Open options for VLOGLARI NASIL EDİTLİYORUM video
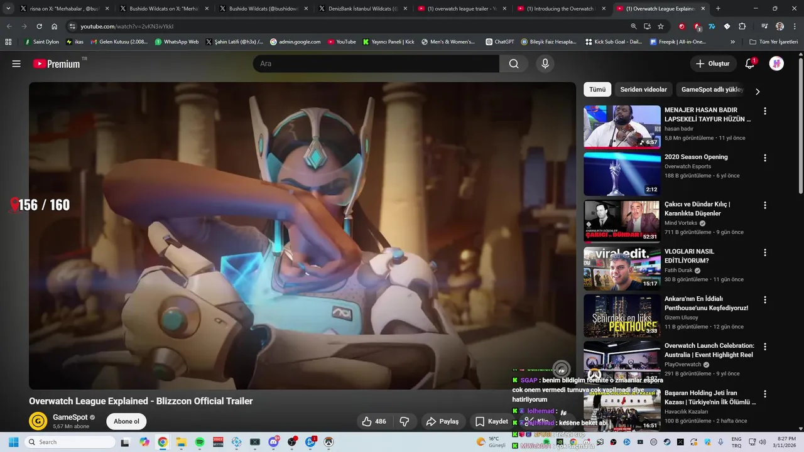This screenshot has height=452, width=804. coord(765,252)
